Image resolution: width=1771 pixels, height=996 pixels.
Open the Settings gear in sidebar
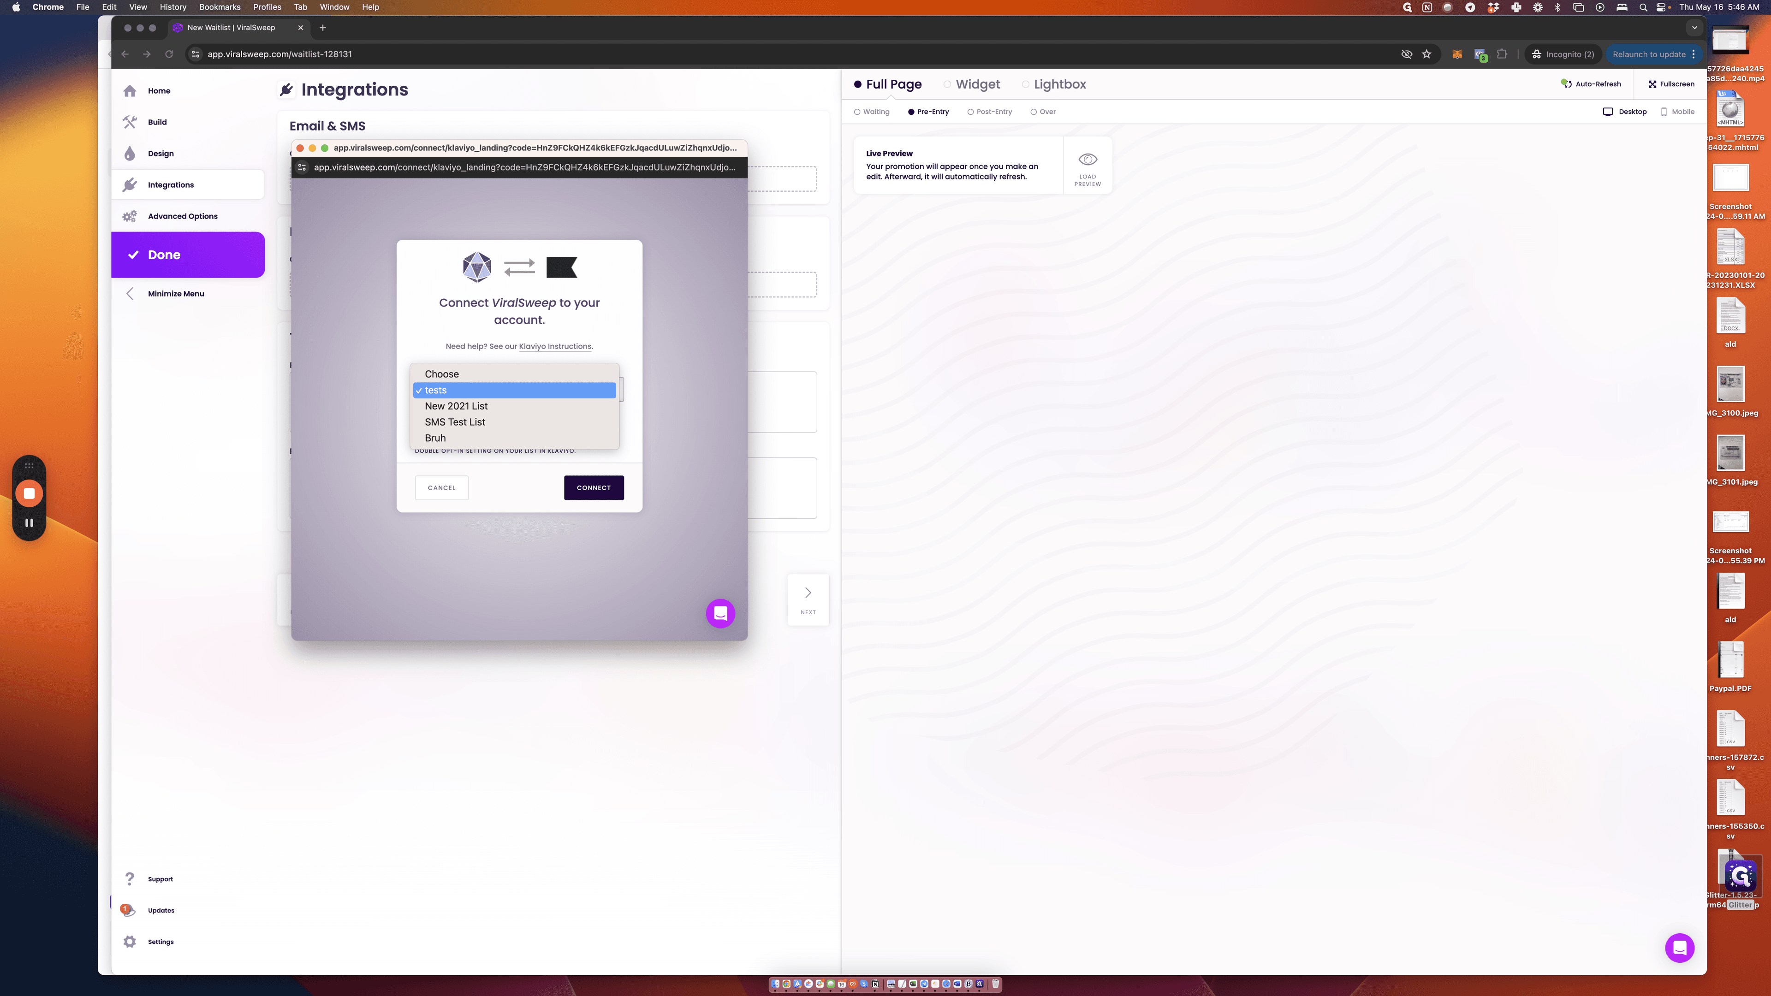129,942
